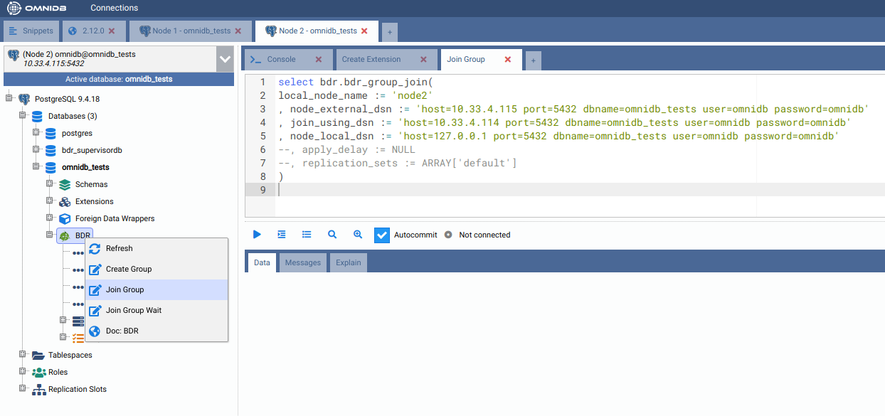Expand the Tablespaces node
The height and width of the screenshot is (416, 885).
[23, 354]
